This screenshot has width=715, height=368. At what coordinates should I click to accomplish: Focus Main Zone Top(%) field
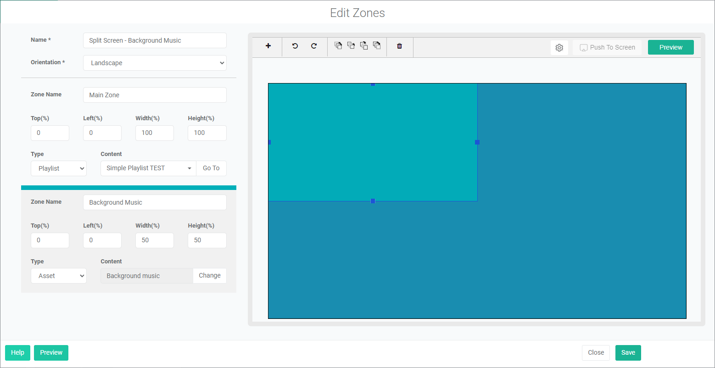pyautogui.click(x=50, y=133)
